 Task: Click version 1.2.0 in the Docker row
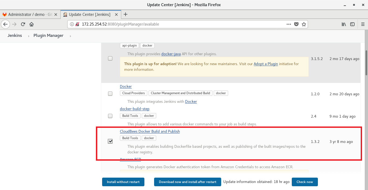(315, 94)
